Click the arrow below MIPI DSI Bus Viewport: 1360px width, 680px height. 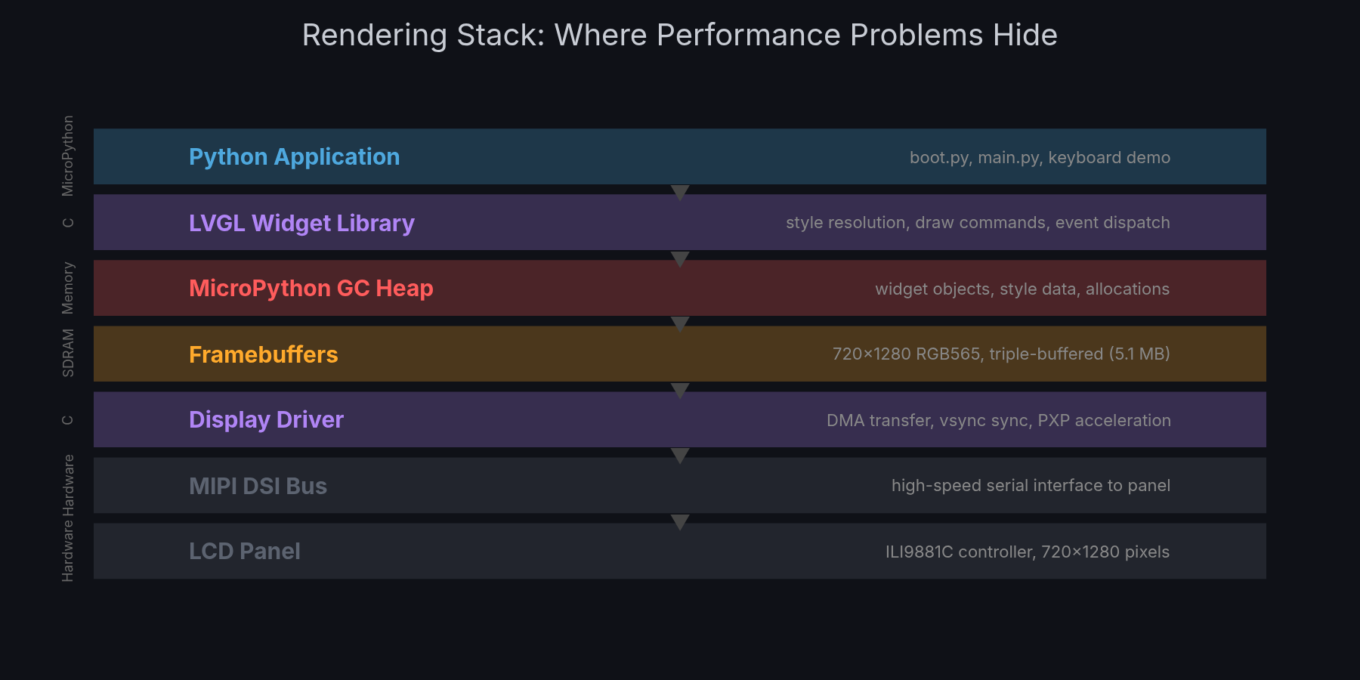point(680,521)
